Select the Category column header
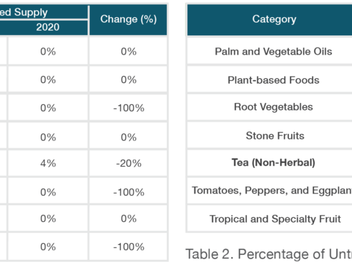 pos(274,19)
